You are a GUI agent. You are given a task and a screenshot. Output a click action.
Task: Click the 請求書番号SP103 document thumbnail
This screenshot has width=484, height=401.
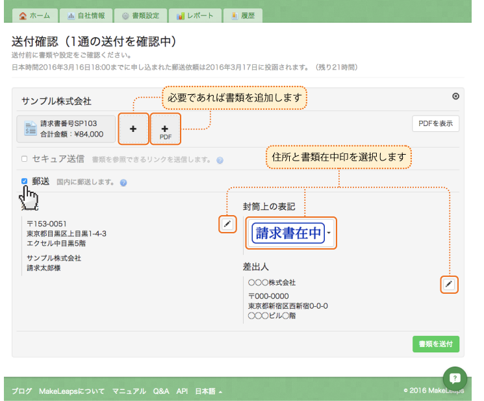pos(66,129)
